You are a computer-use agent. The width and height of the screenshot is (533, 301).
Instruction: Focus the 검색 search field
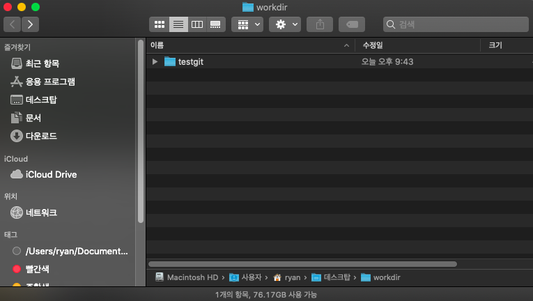(456, 24)
